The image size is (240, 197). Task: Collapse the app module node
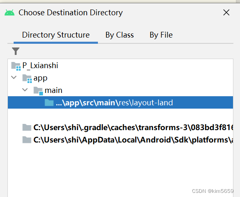pyautogui.click(x=14, y=78)
